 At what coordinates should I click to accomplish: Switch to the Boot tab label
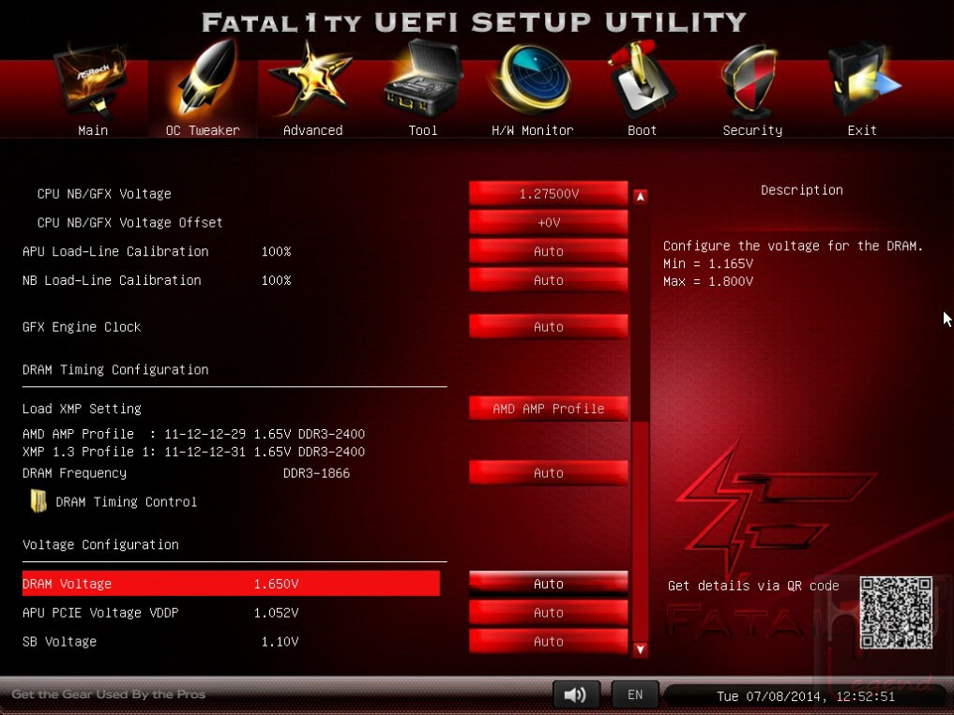[x=642, y=130]
